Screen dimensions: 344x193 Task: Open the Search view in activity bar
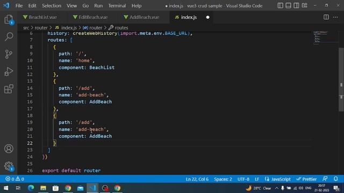9,36
